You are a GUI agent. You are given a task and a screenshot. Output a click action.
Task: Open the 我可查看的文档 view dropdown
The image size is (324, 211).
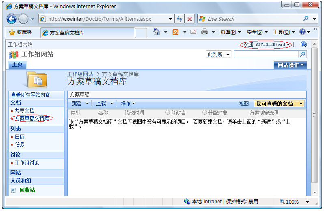[279, 104]
